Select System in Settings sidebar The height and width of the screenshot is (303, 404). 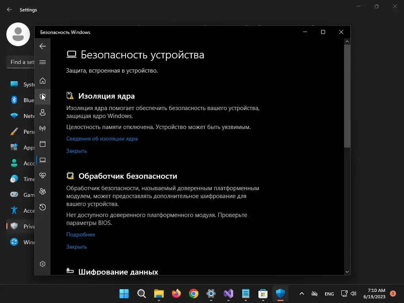coord(21,84)
